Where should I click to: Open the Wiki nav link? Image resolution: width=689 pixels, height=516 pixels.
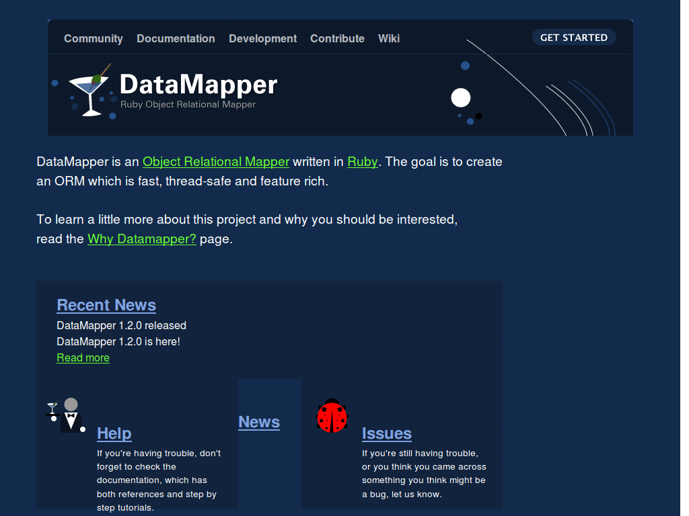(389, 38)
